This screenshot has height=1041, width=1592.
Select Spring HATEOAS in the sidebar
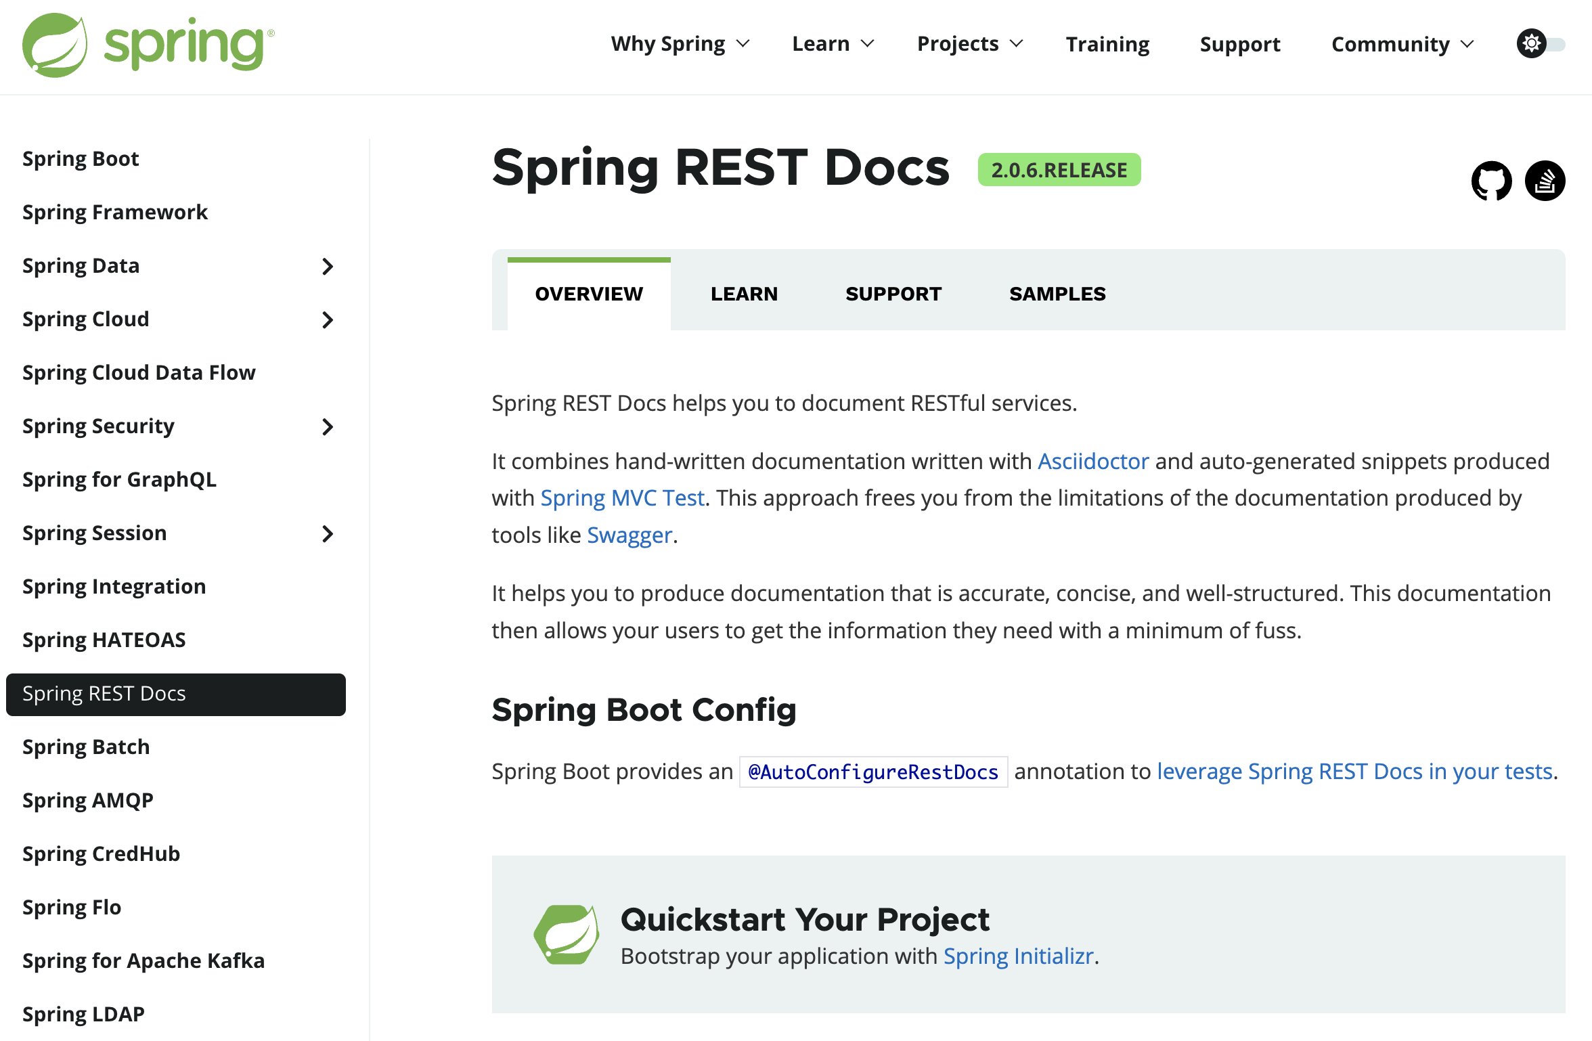click(104, 639)
